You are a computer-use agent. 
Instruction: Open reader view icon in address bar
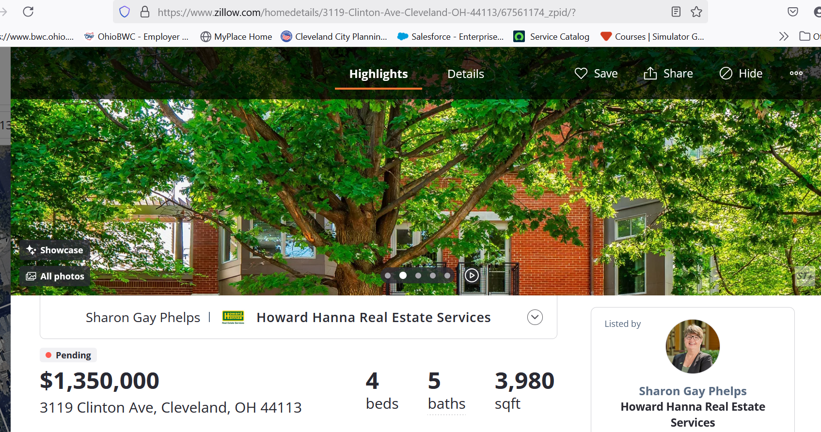(676, 12)
